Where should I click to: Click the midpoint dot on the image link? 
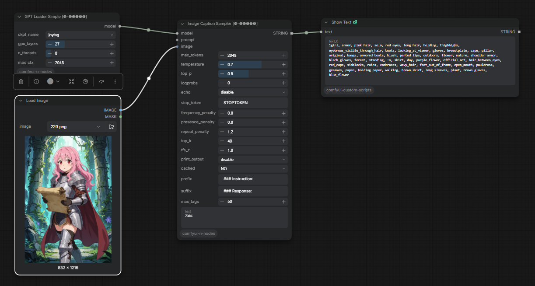point(149,79)
